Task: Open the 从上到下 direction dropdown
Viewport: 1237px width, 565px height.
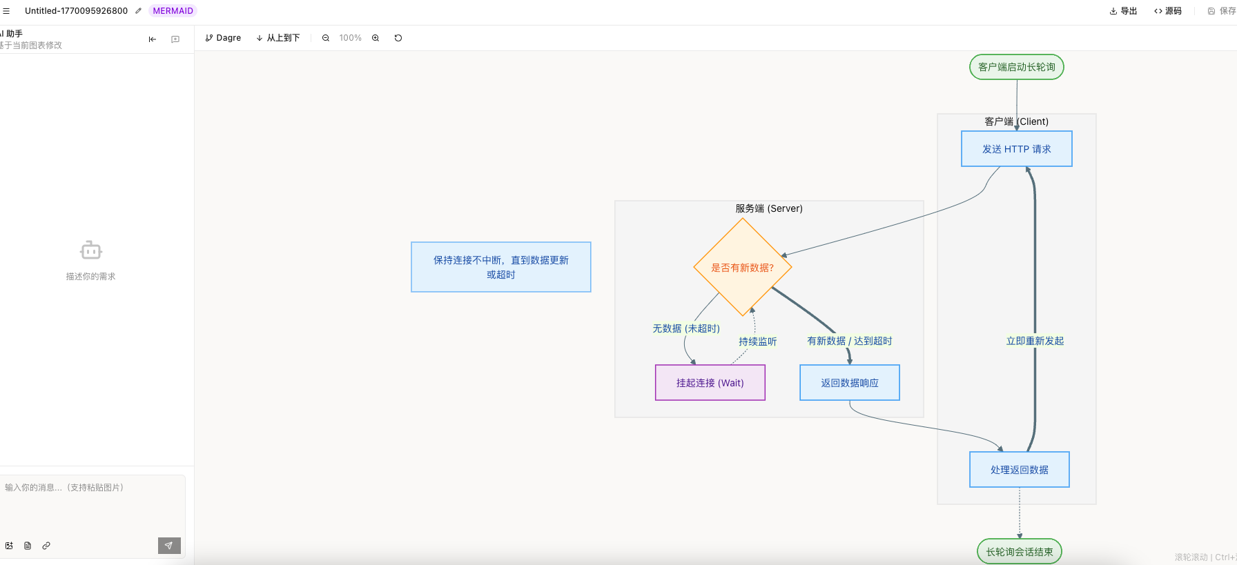Action: click(278, 38)
